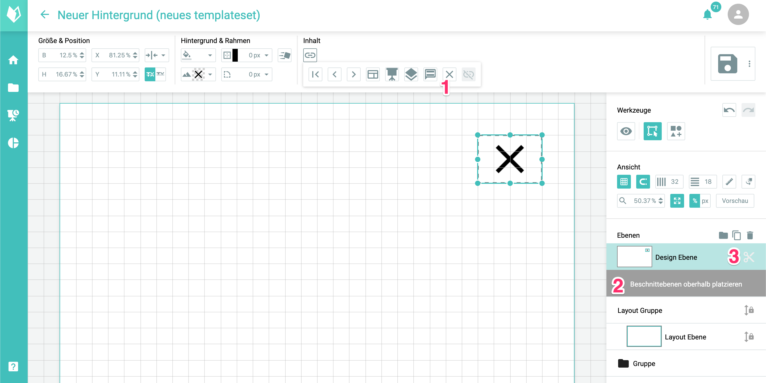Click the zoom field 50.37 %
The image size is (766, 383).
[641, 201]
